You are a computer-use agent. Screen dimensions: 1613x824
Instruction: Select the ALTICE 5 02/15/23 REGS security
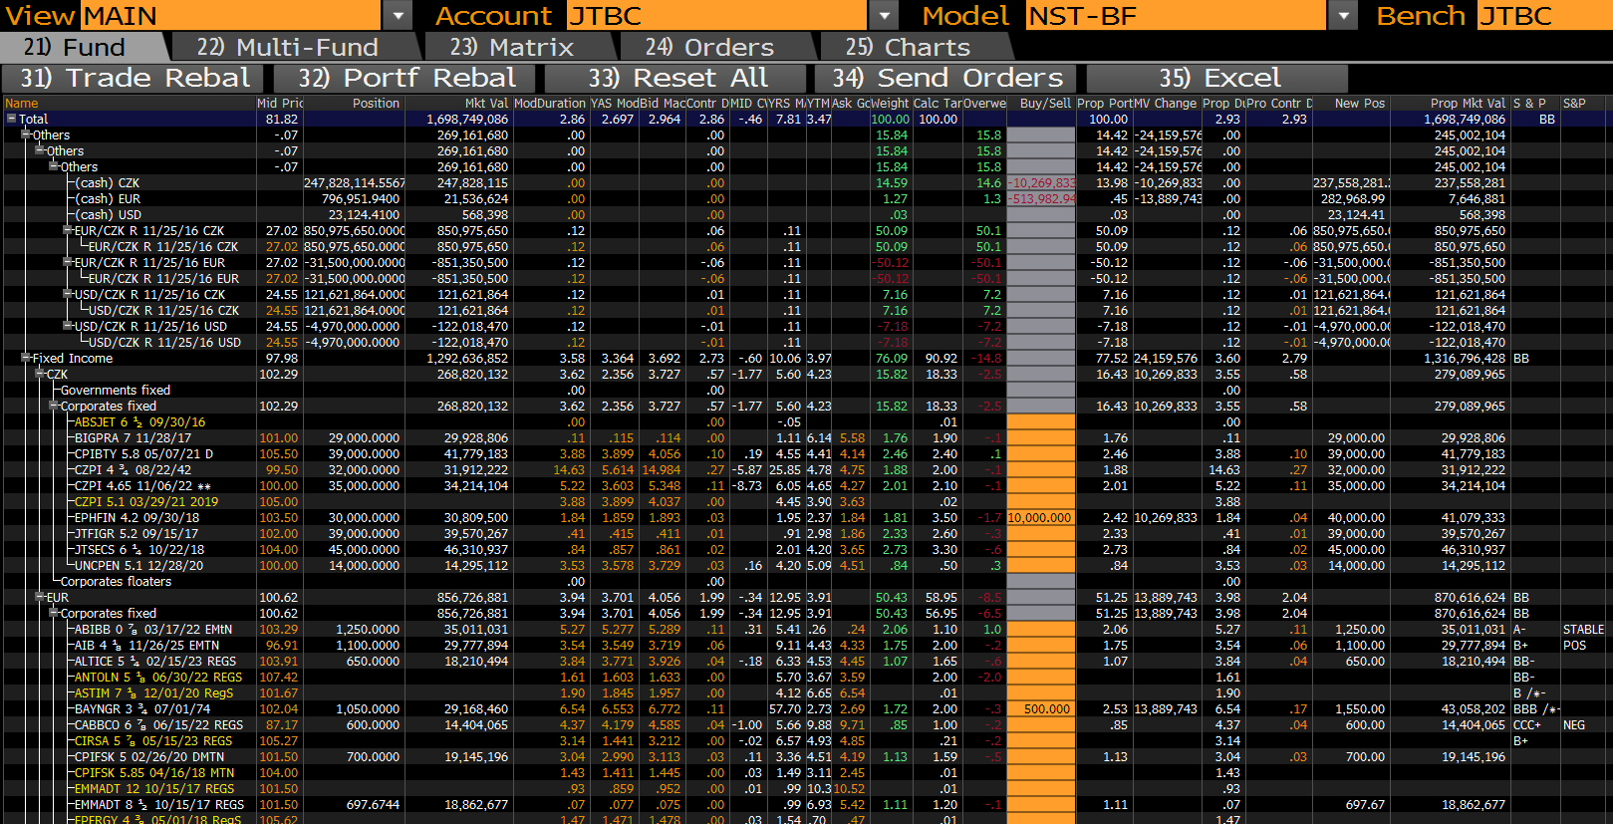click(155, 662)
